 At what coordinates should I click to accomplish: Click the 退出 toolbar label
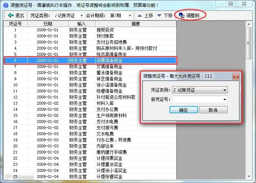[19, 15]
